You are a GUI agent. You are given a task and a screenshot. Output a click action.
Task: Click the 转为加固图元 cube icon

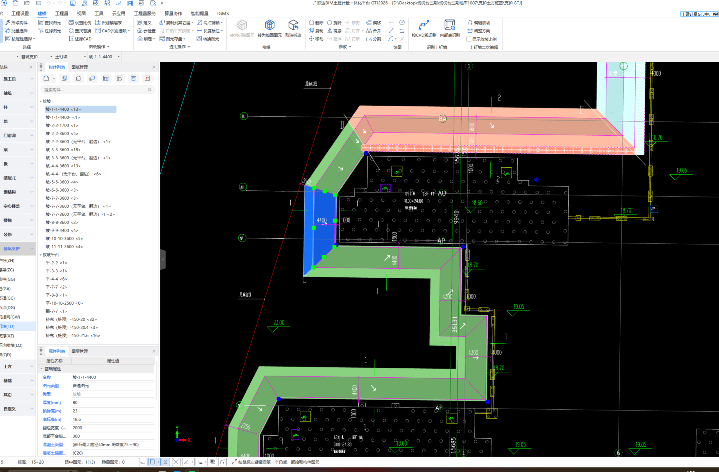click(269, 25)
